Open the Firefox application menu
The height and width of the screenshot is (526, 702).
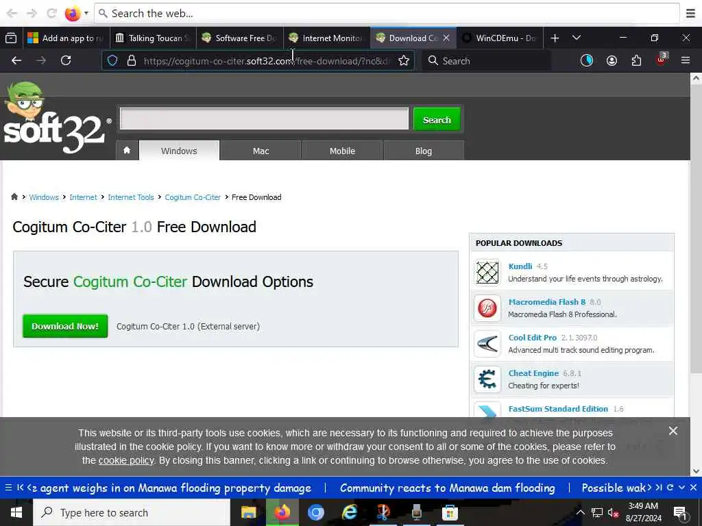pos(686,60)
